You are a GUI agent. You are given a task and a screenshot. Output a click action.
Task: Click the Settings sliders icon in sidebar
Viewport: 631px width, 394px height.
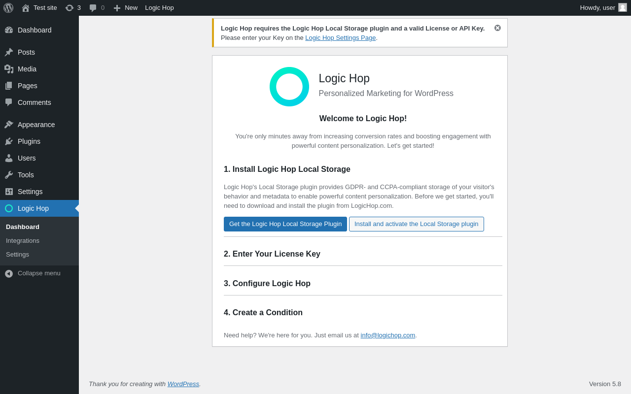coord(9,192)
